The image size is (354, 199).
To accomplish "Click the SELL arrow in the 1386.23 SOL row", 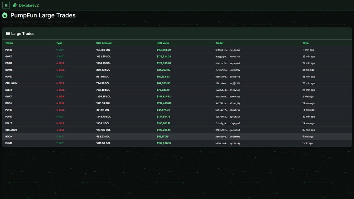I will pyautogui.click(x=57, y=63).
